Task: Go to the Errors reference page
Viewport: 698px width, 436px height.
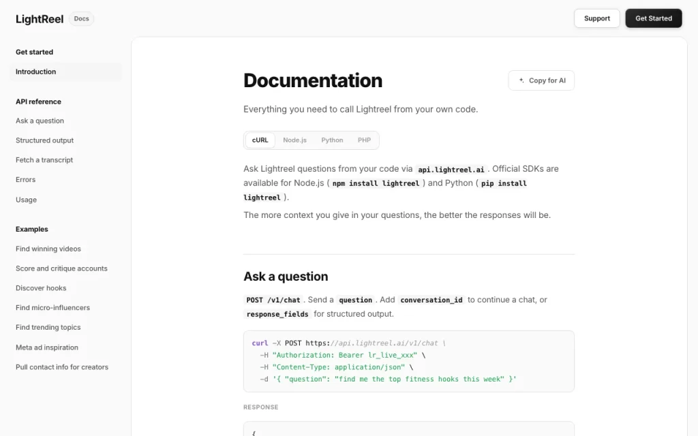Action: [x=25, y=179]
